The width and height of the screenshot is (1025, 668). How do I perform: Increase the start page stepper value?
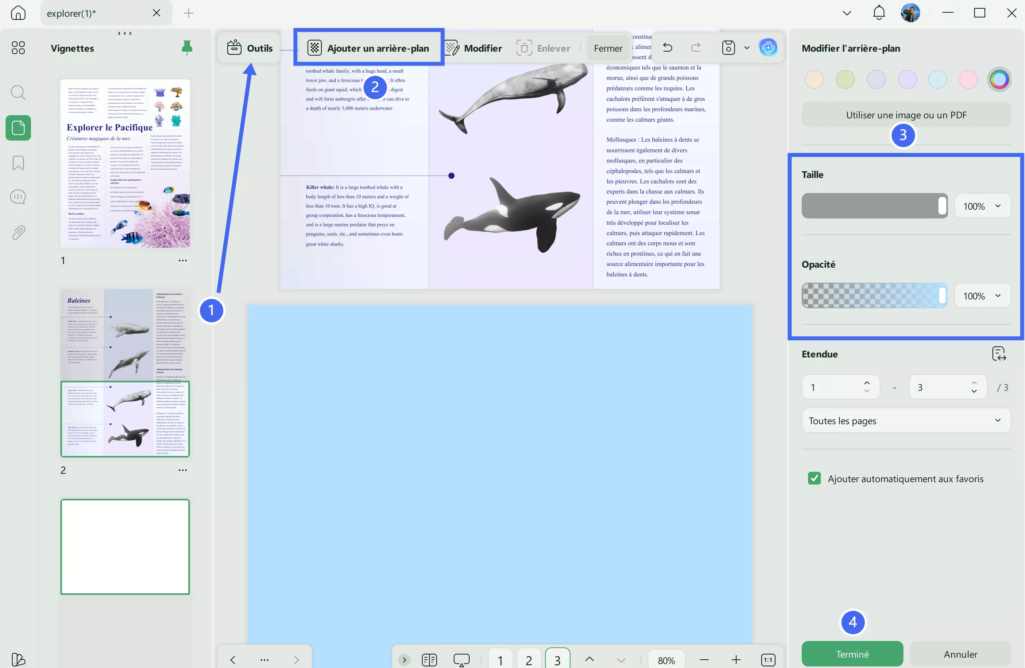coord(866,382)
